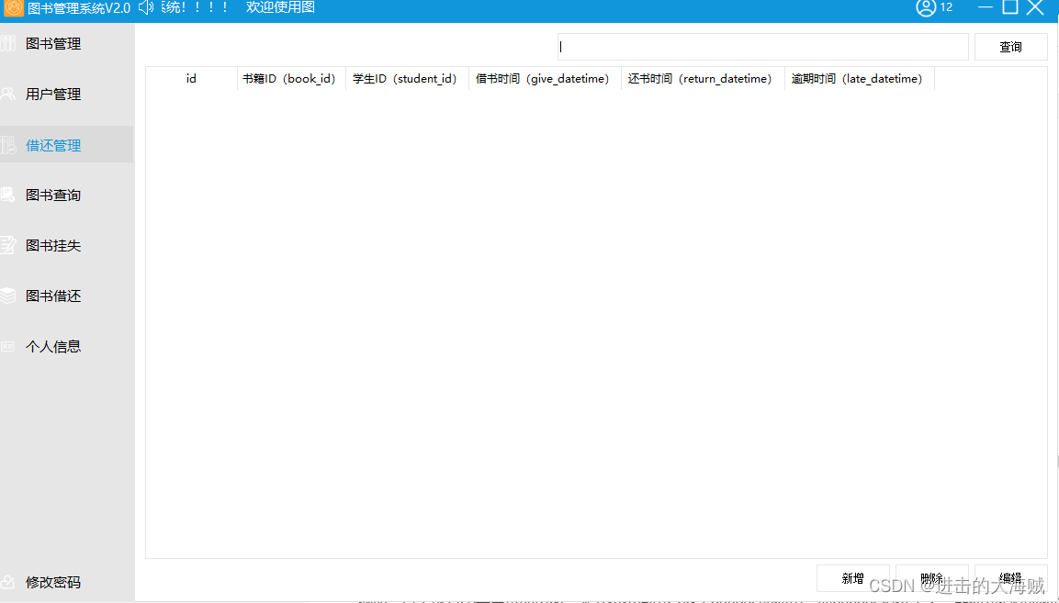
Task: Click the 编辑 edit button
Action: point(1010,577)
